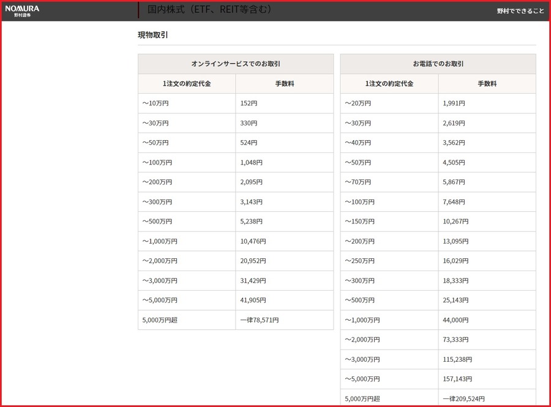
Task: Select the ～250万円 row label
Action: 359,261
